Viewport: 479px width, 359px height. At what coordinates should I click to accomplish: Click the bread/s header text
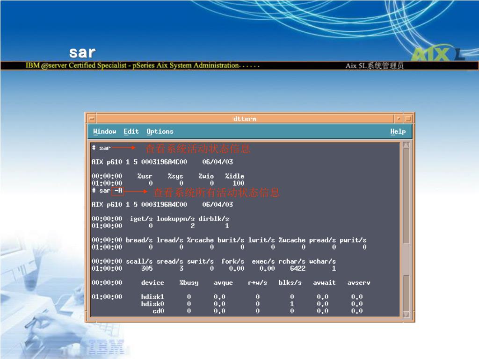click(x=139, y=240)
